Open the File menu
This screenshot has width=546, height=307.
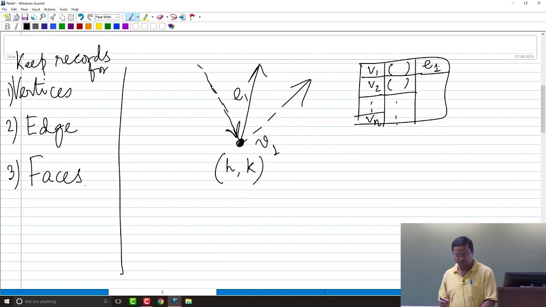point(4,9)
